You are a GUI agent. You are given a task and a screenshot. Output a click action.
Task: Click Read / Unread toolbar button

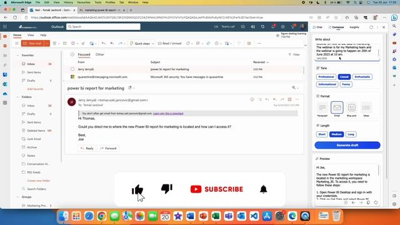point(169,43)
